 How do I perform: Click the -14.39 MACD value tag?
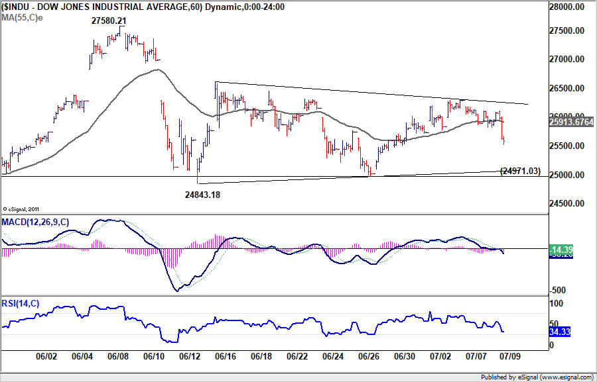[x=561, y=250]
